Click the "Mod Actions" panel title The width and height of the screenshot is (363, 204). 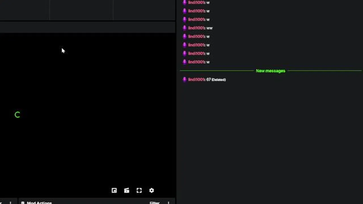tap(39, 203)
